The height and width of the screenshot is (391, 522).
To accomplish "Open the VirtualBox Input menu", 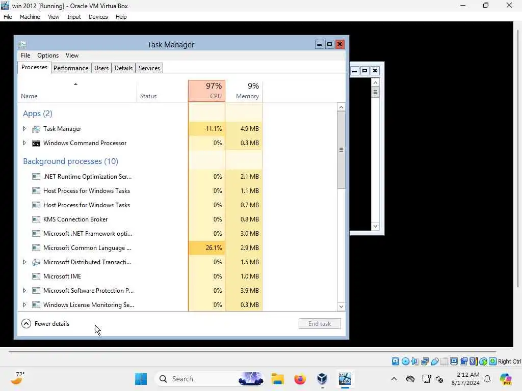I will (74, 17).
